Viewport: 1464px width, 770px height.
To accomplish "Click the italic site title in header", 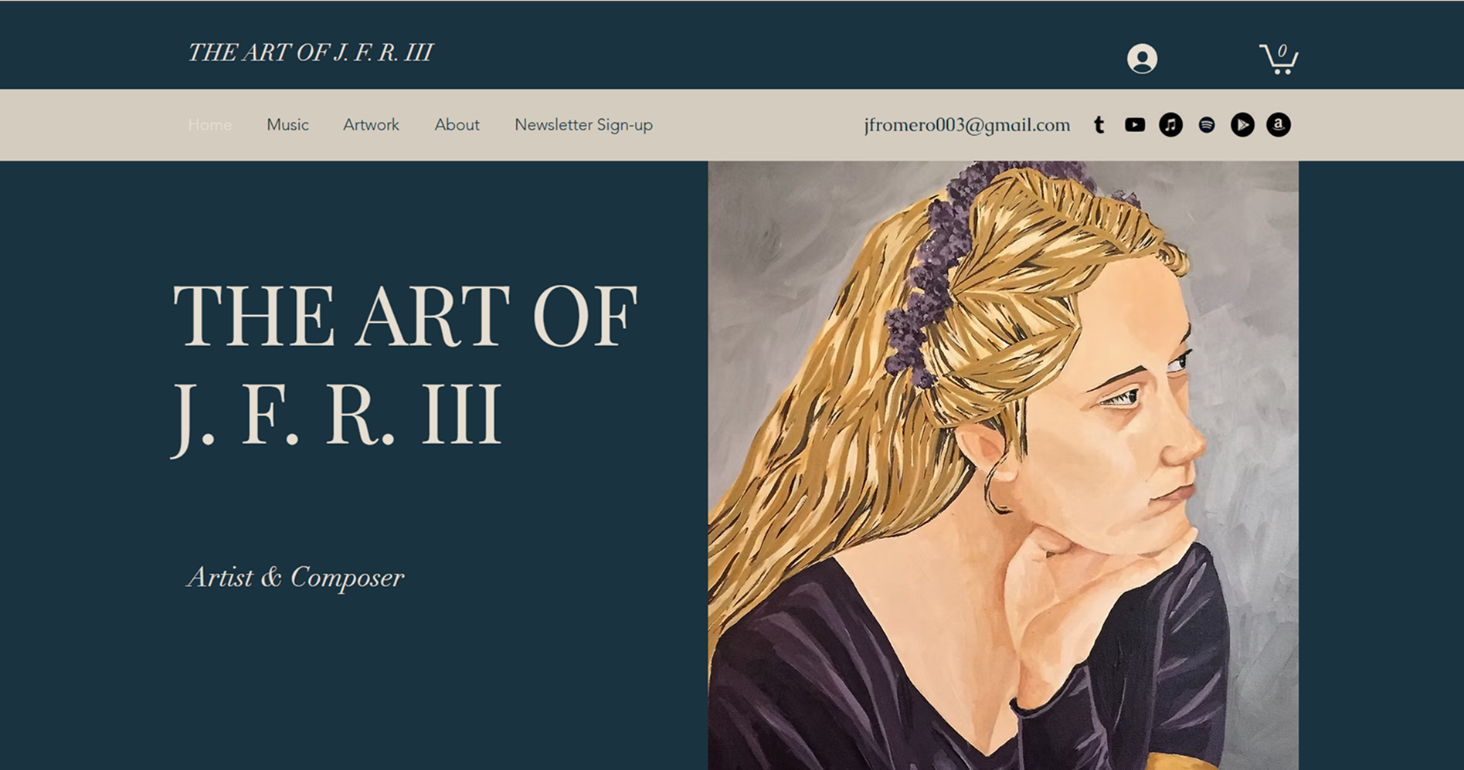I will click(310, 53).
